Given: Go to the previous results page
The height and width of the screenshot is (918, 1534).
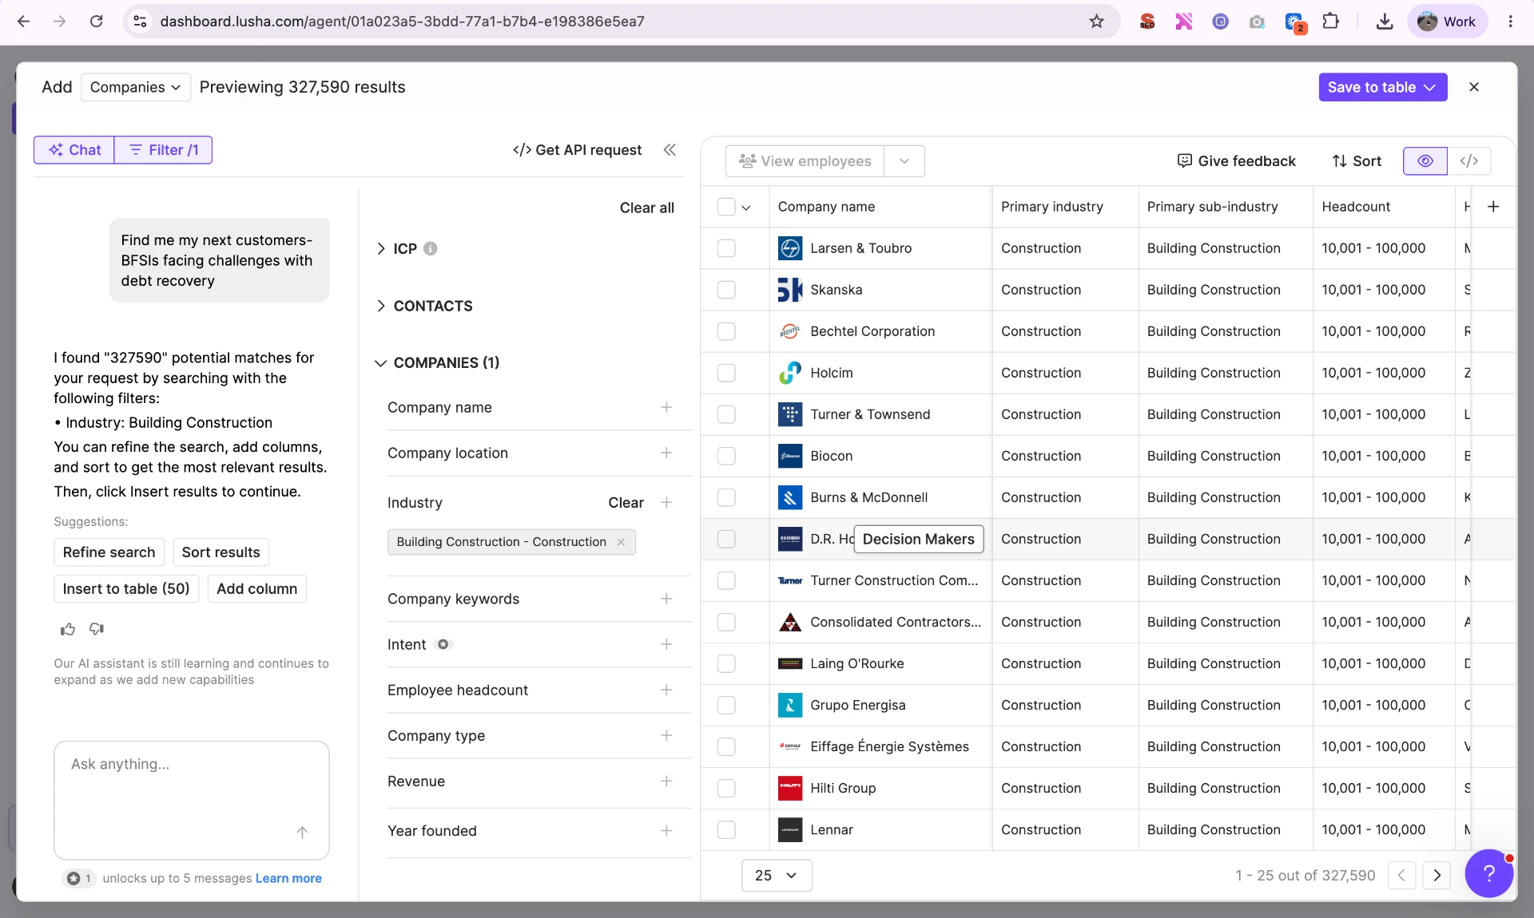Looking at the screenshot, I should (x=1402, y=876).
